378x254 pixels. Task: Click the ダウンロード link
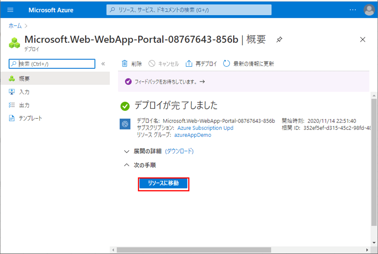180,151
